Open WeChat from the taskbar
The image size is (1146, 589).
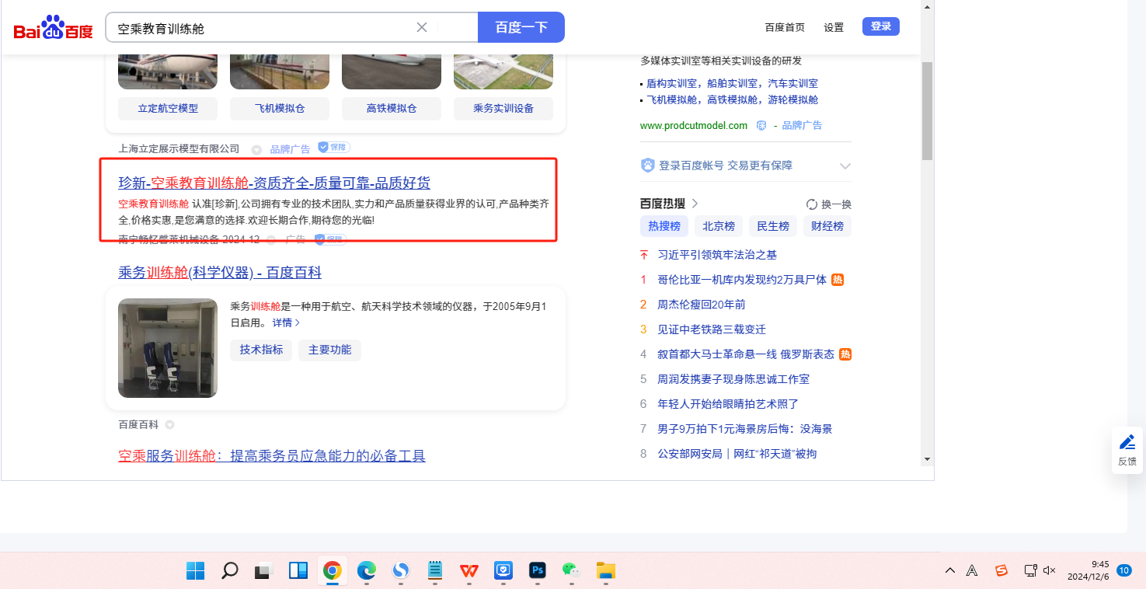point(571,570)
